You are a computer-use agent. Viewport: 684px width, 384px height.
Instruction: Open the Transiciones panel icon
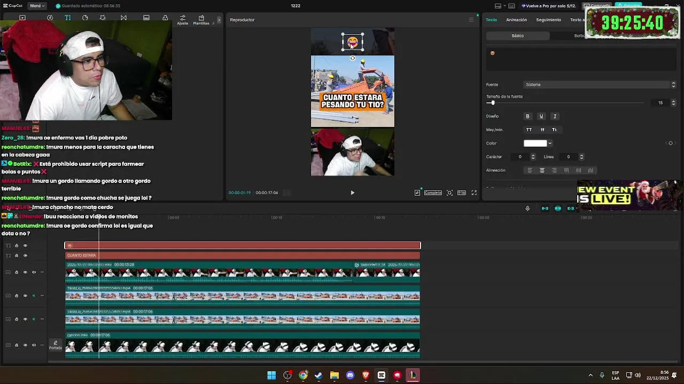click(123, 18)
